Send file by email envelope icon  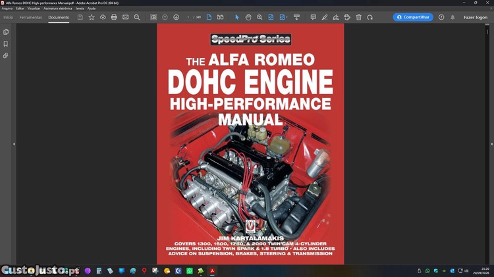click(x=125, y=17)
